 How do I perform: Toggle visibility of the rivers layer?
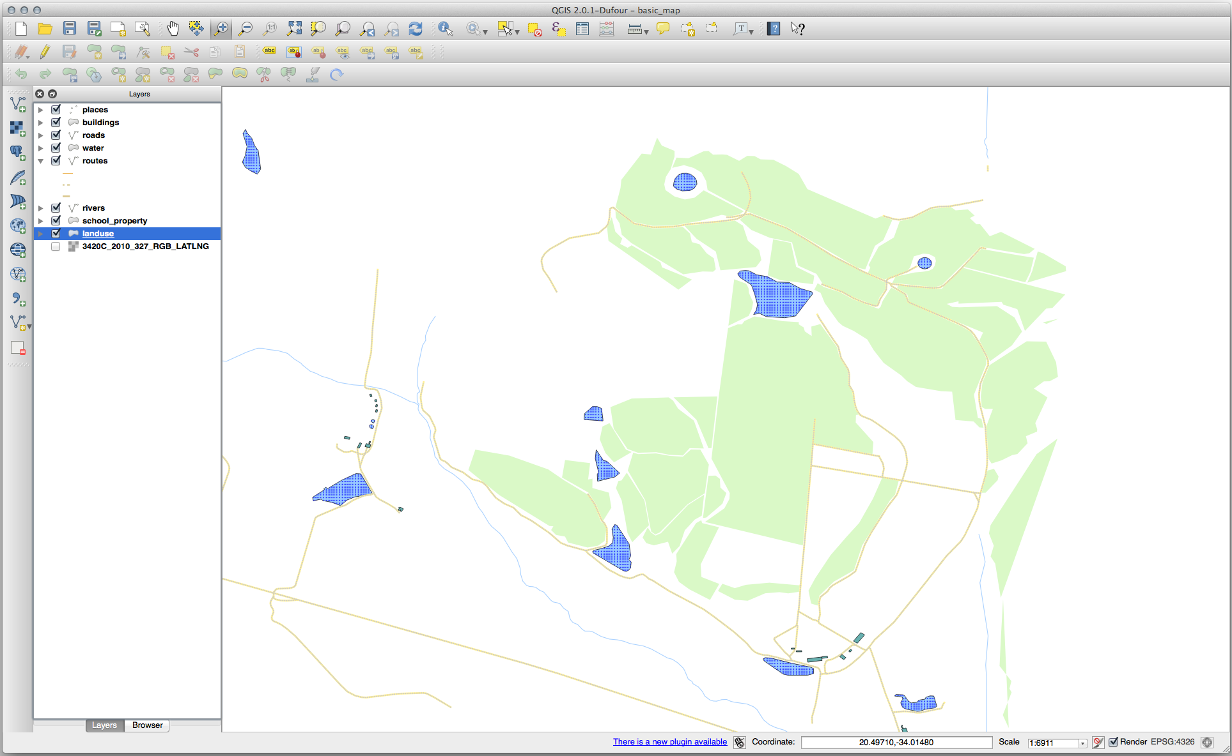click(56, 208)
